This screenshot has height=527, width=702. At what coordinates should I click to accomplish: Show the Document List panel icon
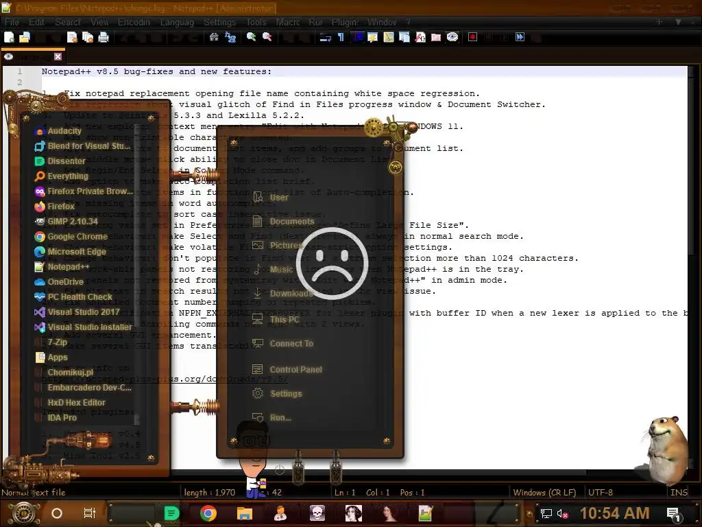(x=404, y=37)
